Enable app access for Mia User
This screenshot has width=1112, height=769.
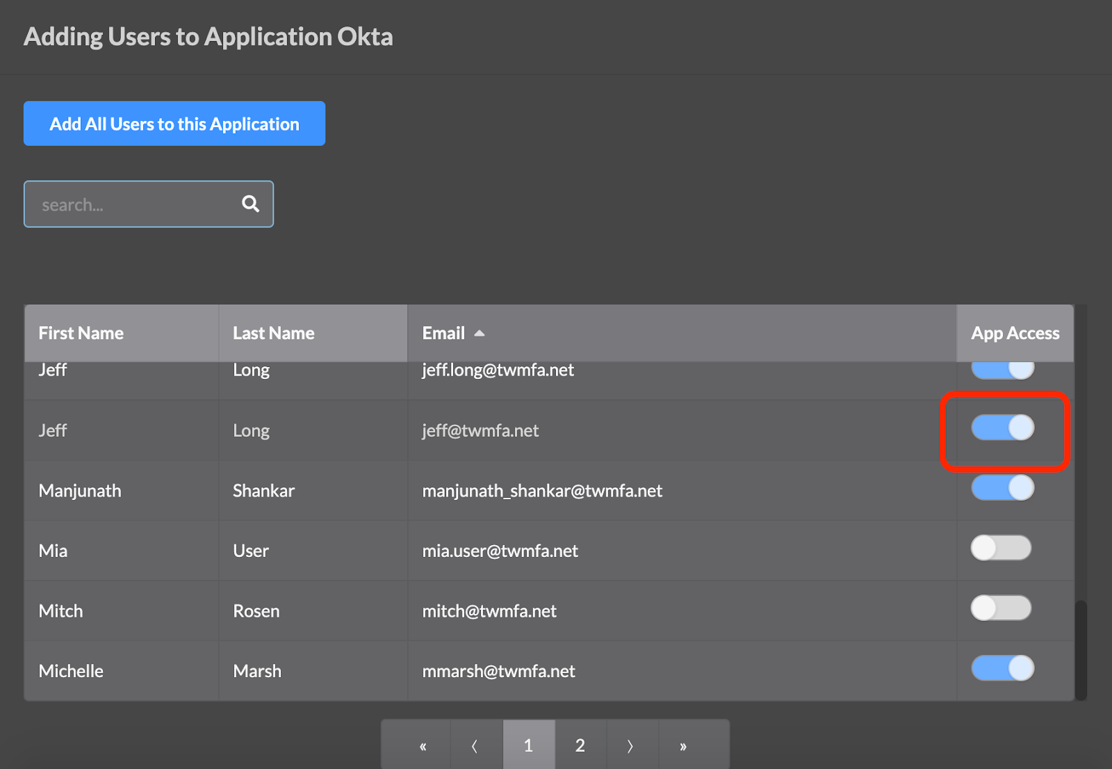pos(1001,548)
